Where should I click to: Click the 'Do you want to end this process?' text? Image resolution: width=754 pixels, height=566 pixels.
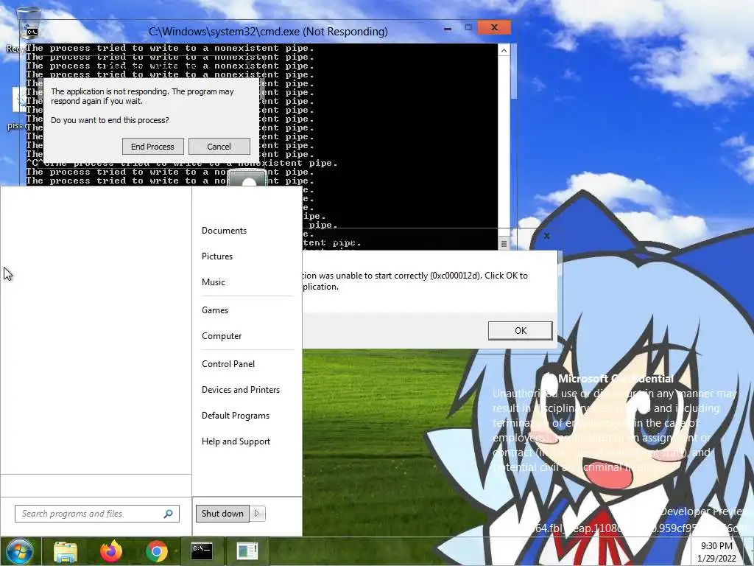110,120
